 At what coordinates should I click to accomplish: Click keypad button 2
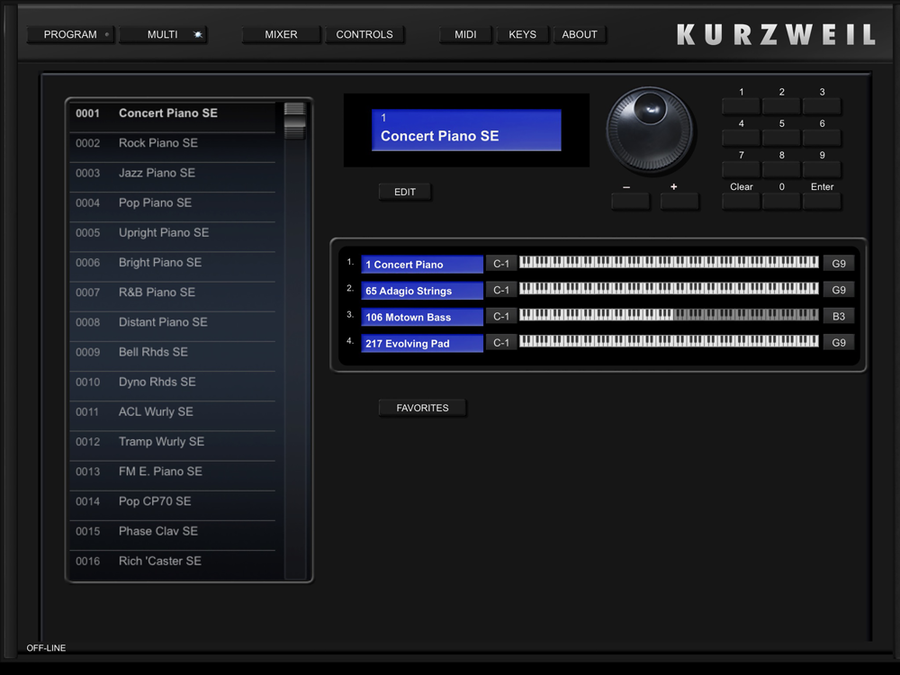click(x=782, y=106)
